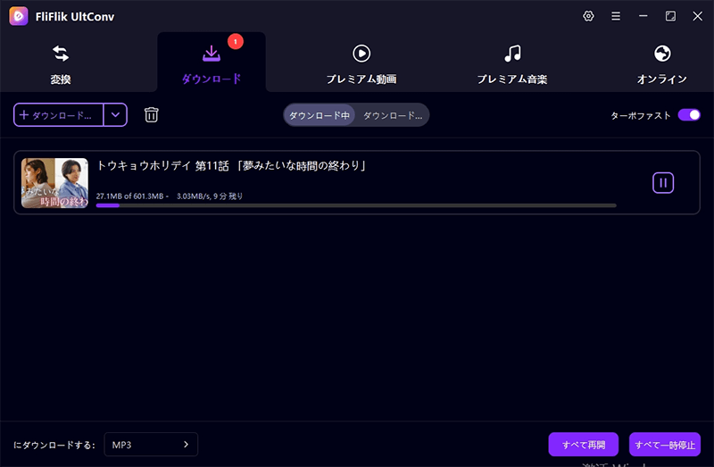714x467 pixels.
Task: Select the ダウンロード中 segment
Action: click(x=320, y=115)
